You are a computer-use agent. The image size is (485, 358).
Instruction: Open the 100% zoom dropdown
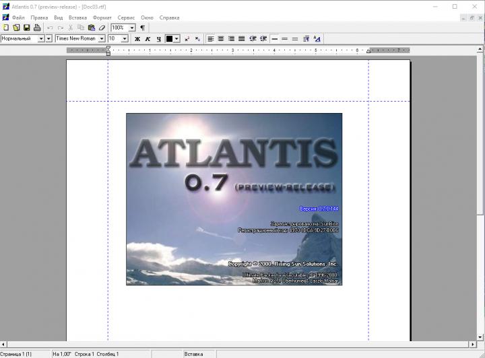pyautogui.click(x=132, y=28)
